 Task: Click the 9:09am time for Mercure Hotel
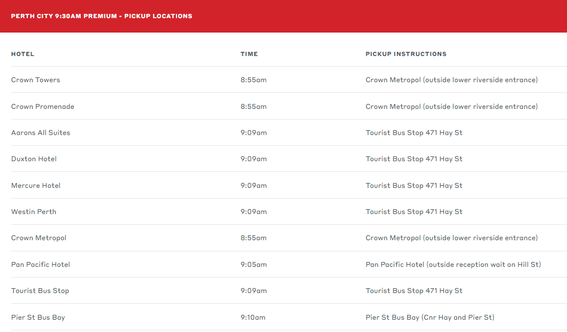point(254,186)
